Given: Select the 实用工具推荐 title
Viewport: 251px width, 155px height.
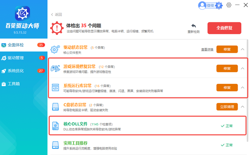Looking at the screenshot, I should pos(75,143).
